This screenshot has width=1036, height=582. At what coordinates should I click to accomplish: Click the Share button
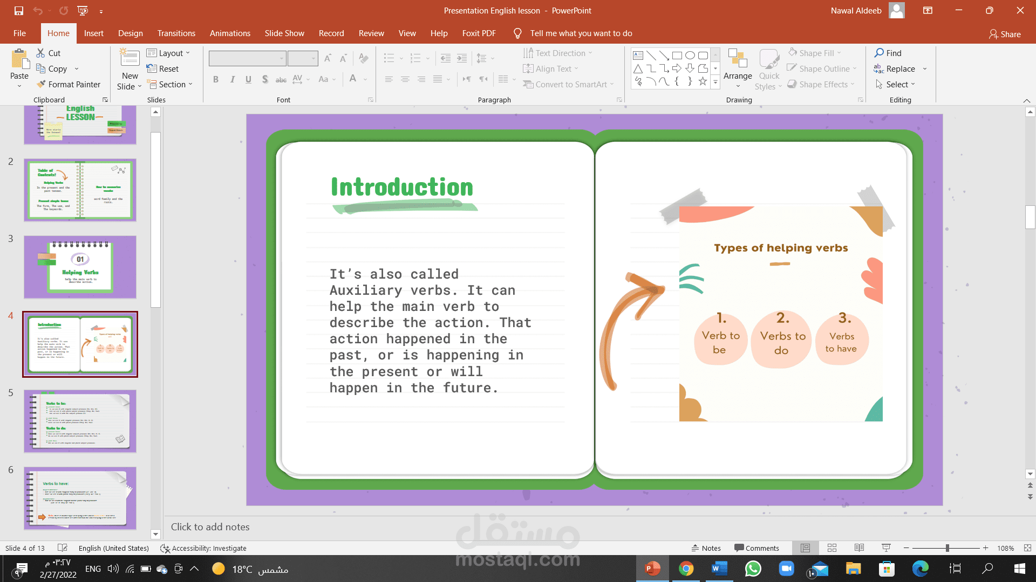1005,34
